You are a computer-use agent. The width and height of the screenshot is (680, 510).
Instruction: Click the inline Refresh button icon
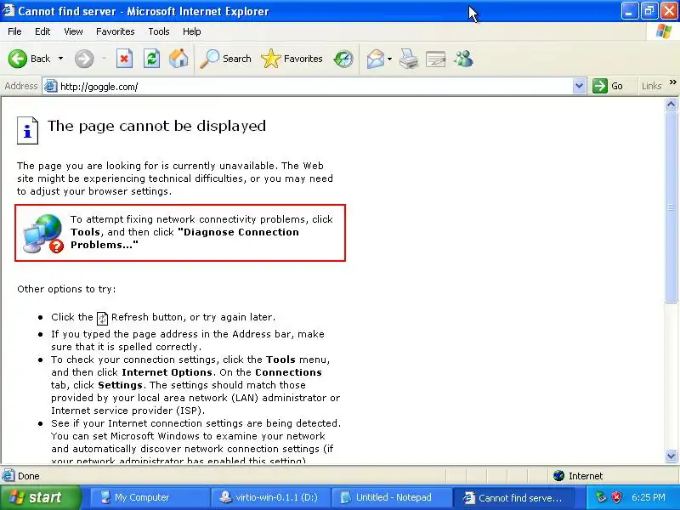point(102,318)
